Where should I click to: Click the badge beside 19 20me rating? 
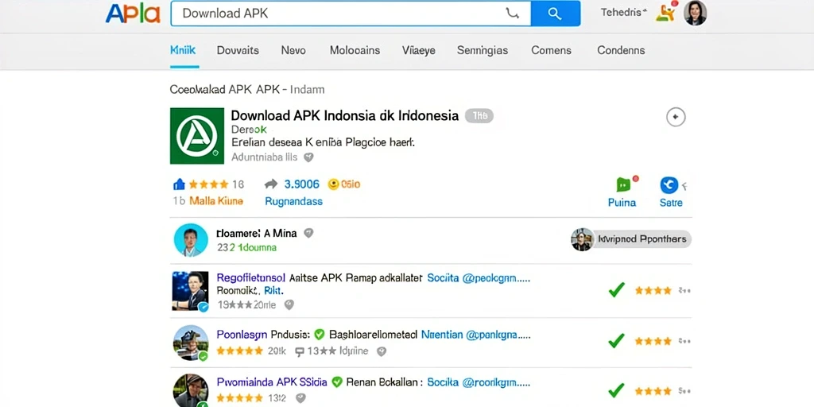(289, 304)
